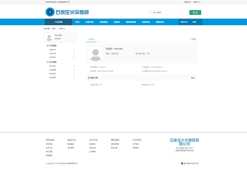Click the small sidebar avatar for showsky
The image size is (247, 169).
[x=49, y=37]
